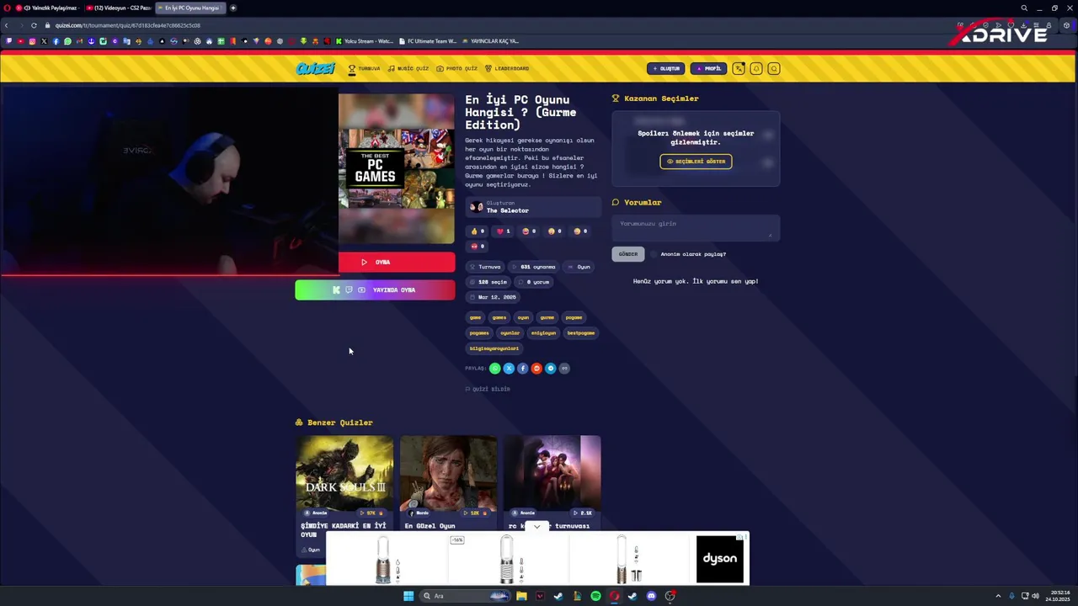Click the 'bilgisayaroyunları' tag
This screenshot has width=1078, height=606.
coord(494,348)
